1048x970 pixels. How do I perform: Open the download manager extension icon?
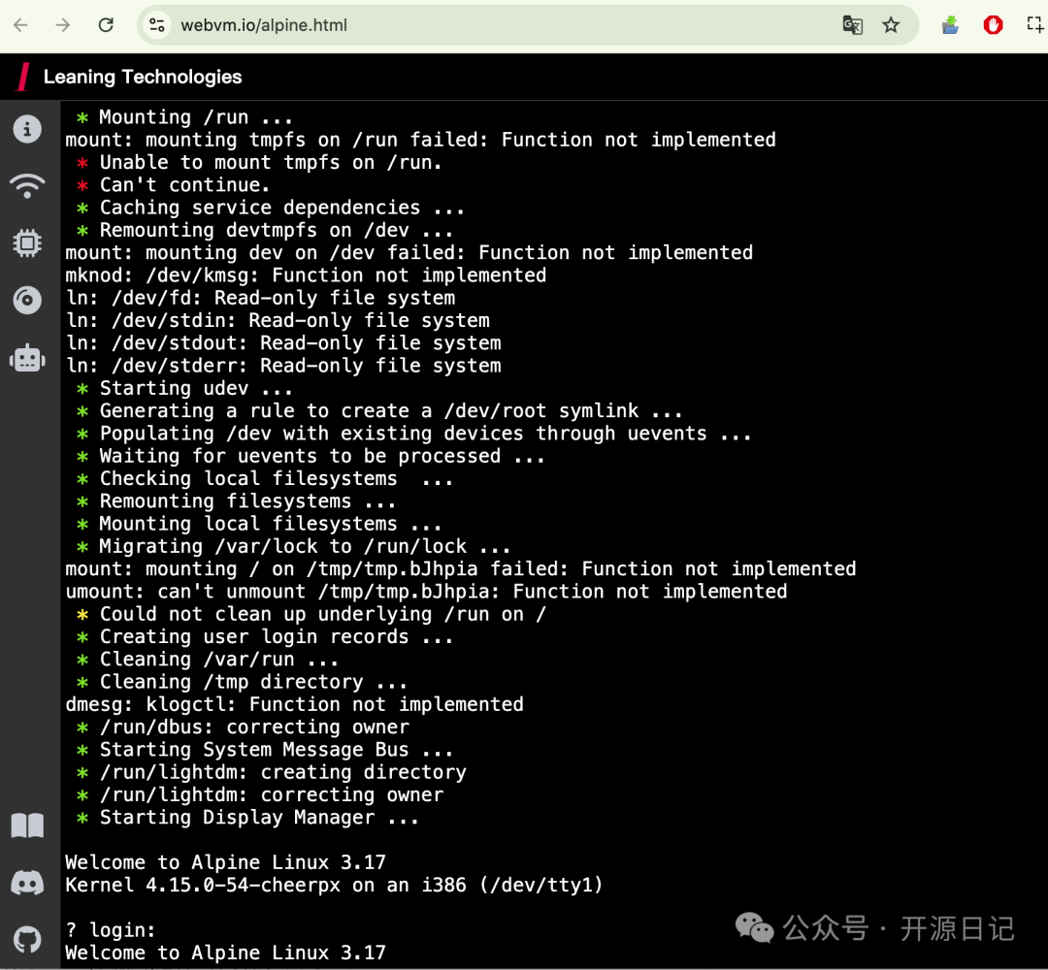[x=950, y=25]
